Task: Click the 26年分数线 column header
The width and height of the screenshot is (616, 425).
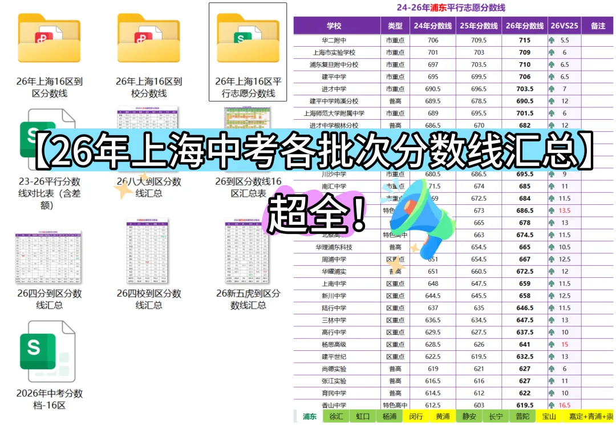Action: [525, 26]
